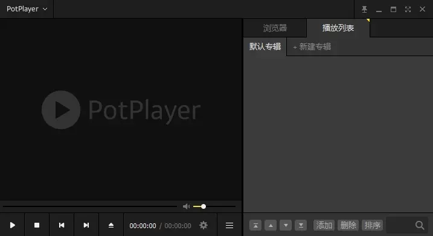This screenshot has height=236, width=433.
Task: Toggle the playlist panel hamburger icon
Action: click(229, 225)
